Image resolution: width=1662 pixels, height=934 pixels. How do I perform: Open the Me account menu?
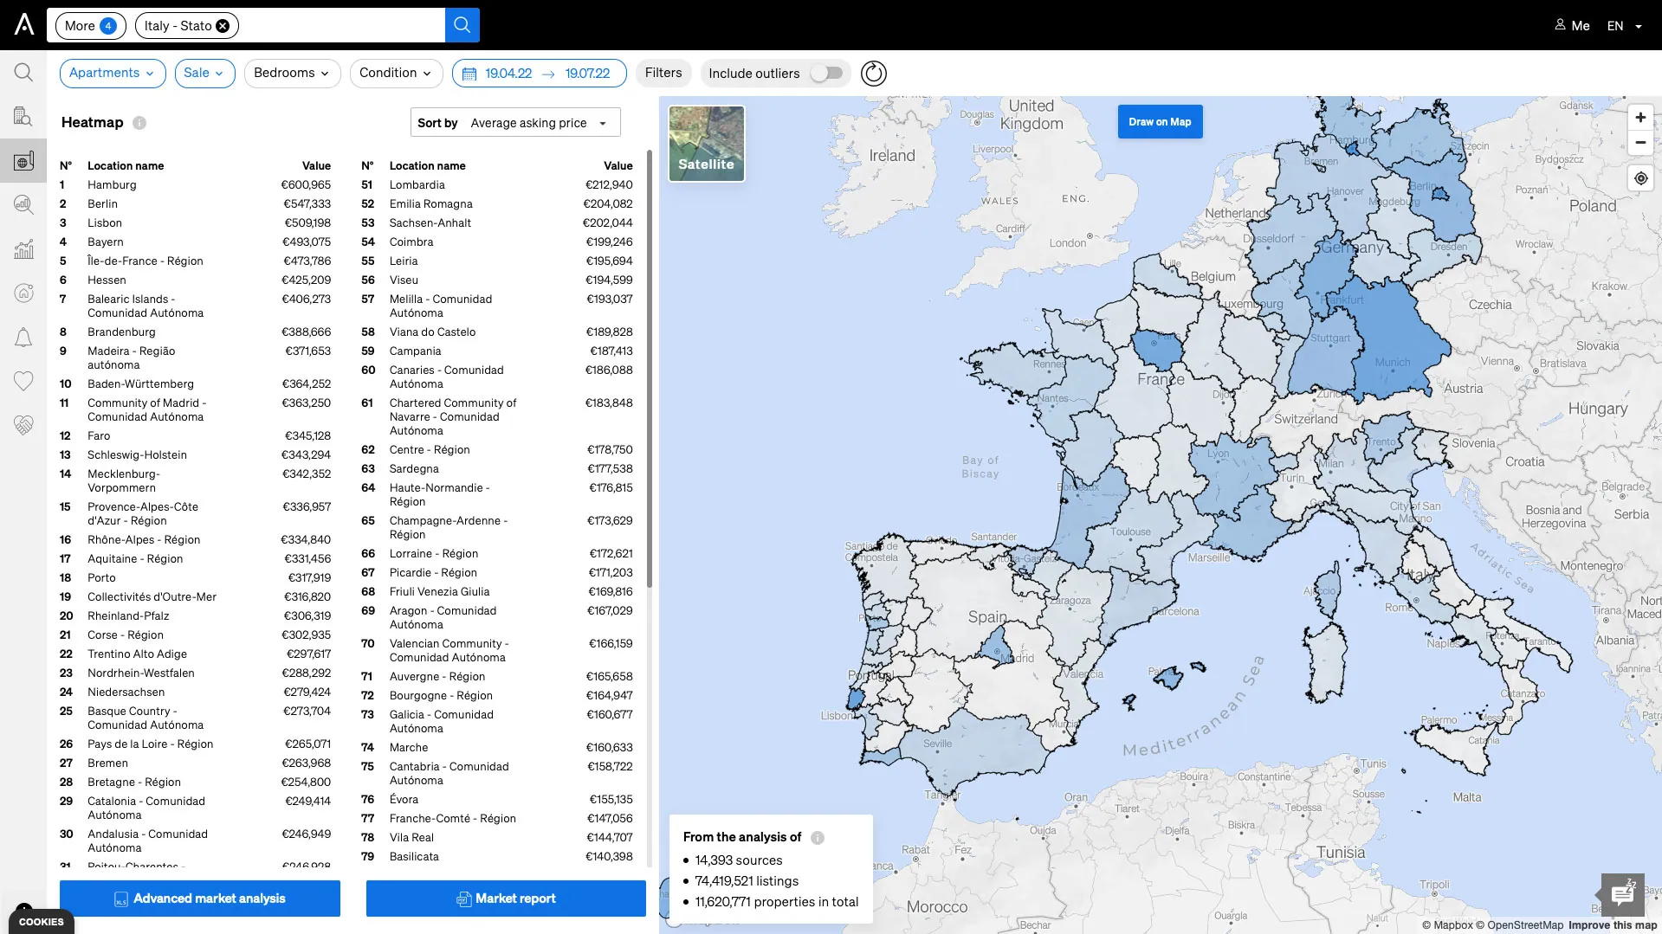click(1572, 26)
